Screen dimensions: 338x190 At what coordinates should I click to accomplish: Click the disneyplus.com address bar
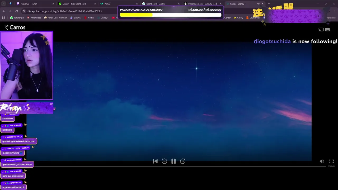[x=65, y=11]
